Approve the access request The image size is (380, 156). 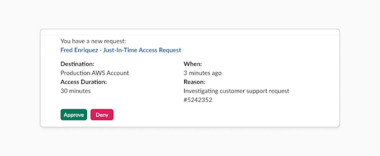74,115
